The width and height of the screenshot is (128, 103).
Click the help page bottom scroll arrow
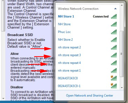3,98
